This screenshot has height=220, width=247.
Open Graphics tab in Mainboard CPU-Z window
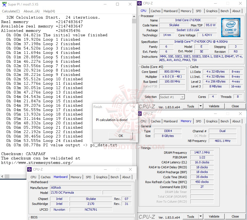pos(101,177)
